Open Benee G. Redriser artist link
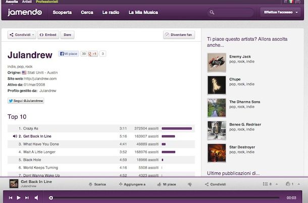 tap(245, 124)
